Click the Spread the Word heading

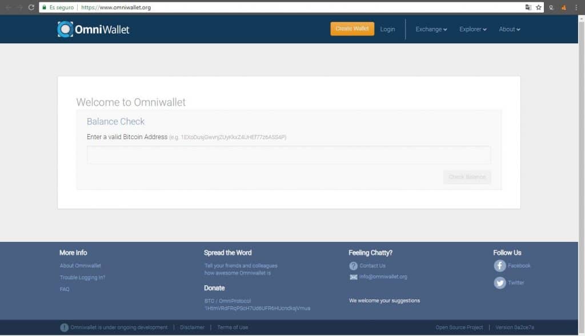click(227, 253)
